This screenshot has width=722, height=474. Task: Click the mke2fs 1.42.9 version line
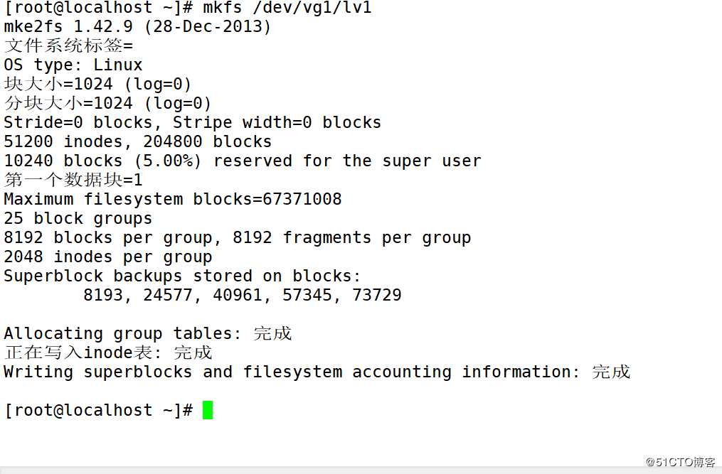coord(137,28)
